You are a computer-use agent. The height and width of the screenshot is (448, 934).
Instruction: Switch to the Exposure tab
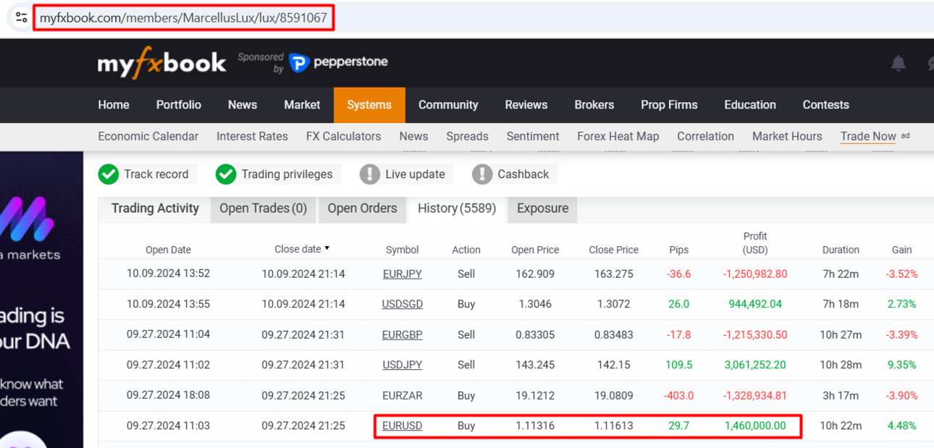pyautogui.click(x=542, y=208)
